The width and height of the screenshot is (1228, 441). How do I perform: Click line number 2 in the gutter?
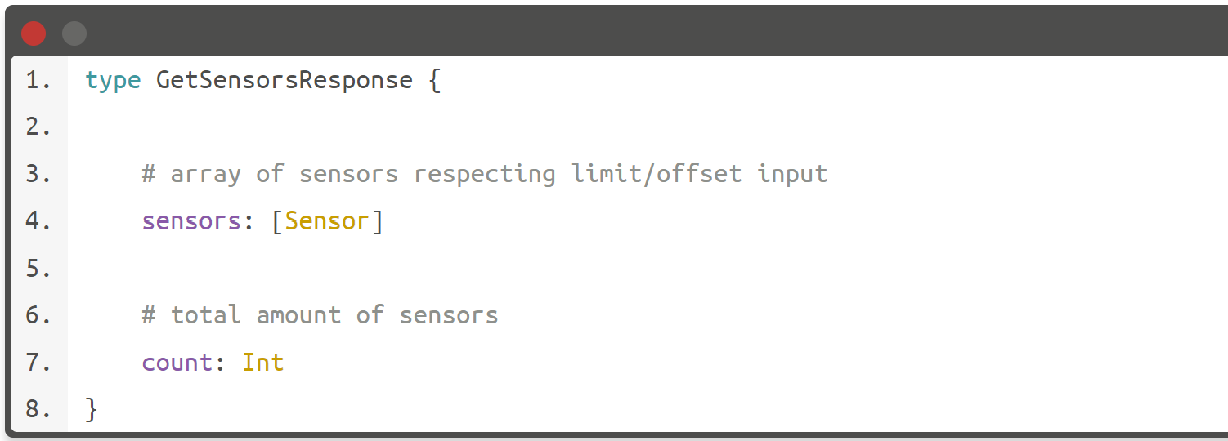pyautogui.click(x=38, y=127)
